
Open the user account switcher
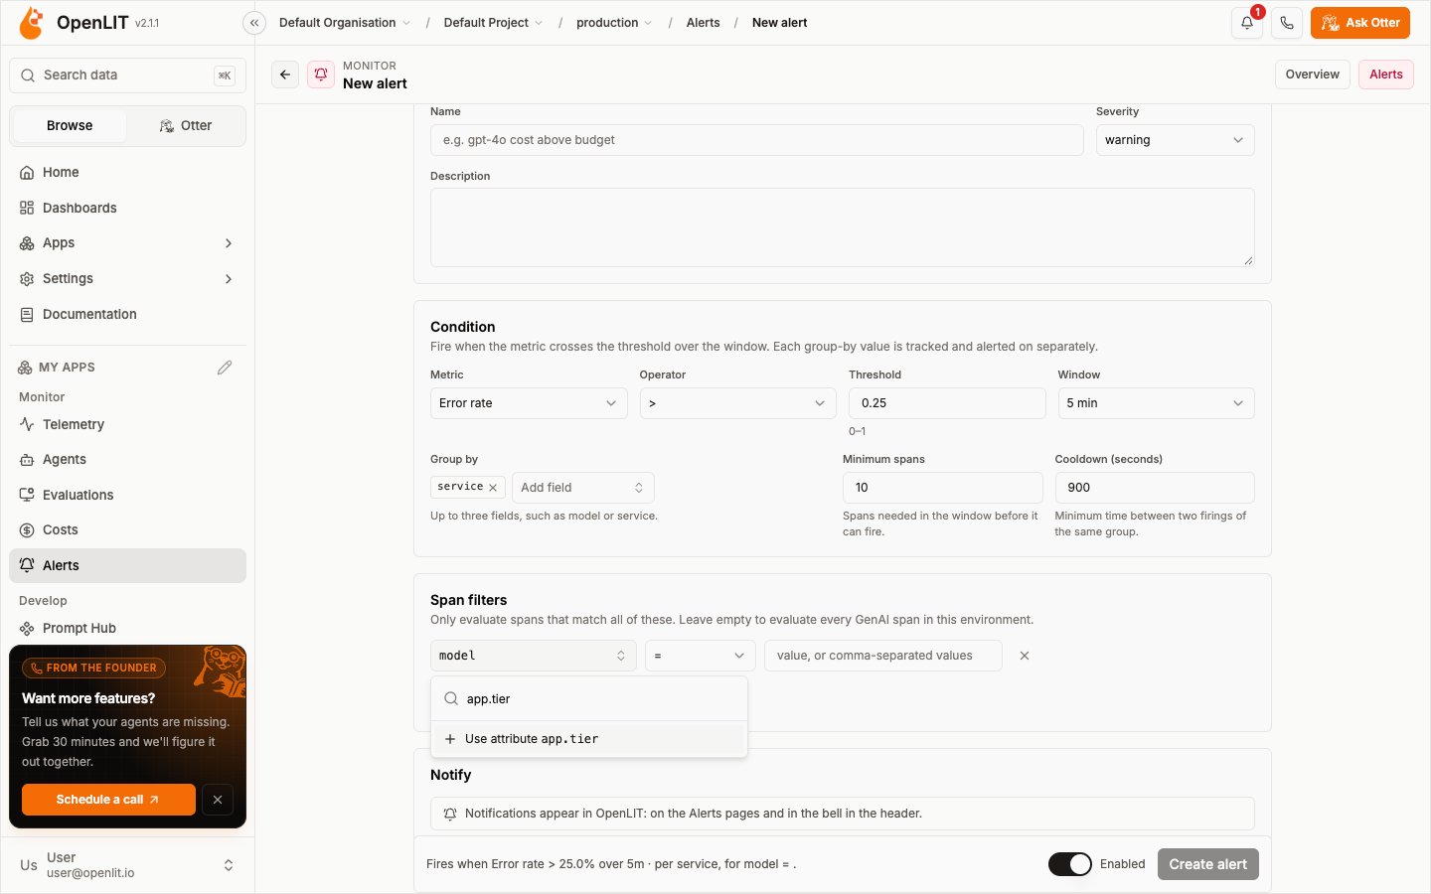[127, 865]
